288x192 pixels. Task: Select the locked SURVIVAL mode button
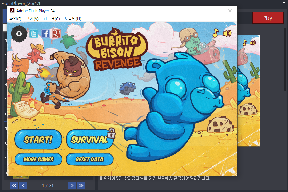(90, 140)
